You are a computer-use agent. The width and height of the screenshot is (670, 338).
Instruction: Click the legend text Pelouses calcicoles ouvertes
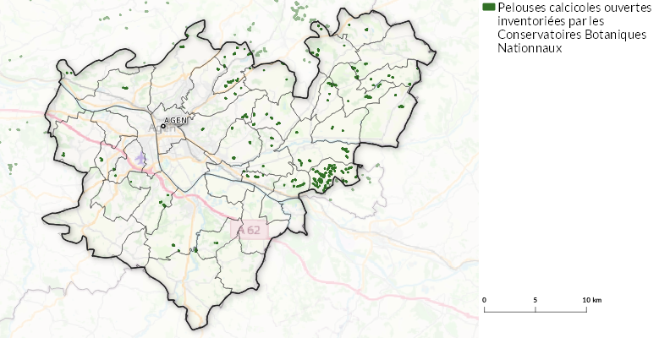(574, 8)
